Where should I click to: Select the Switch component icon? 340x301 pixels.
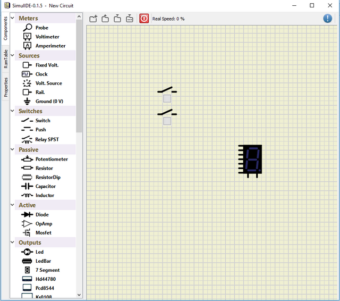pos(27,120)
